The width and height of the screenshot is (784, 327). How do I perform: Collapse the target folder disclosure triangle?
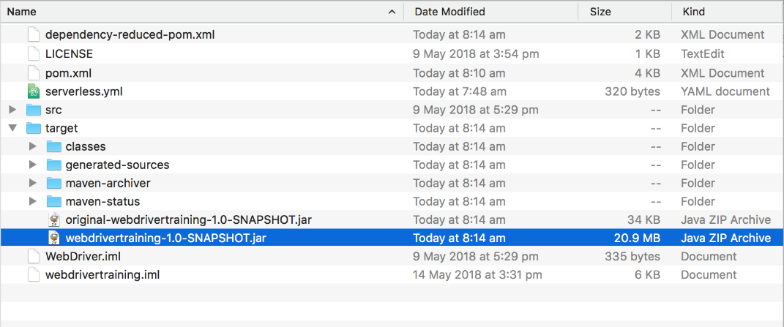point(12,128)
